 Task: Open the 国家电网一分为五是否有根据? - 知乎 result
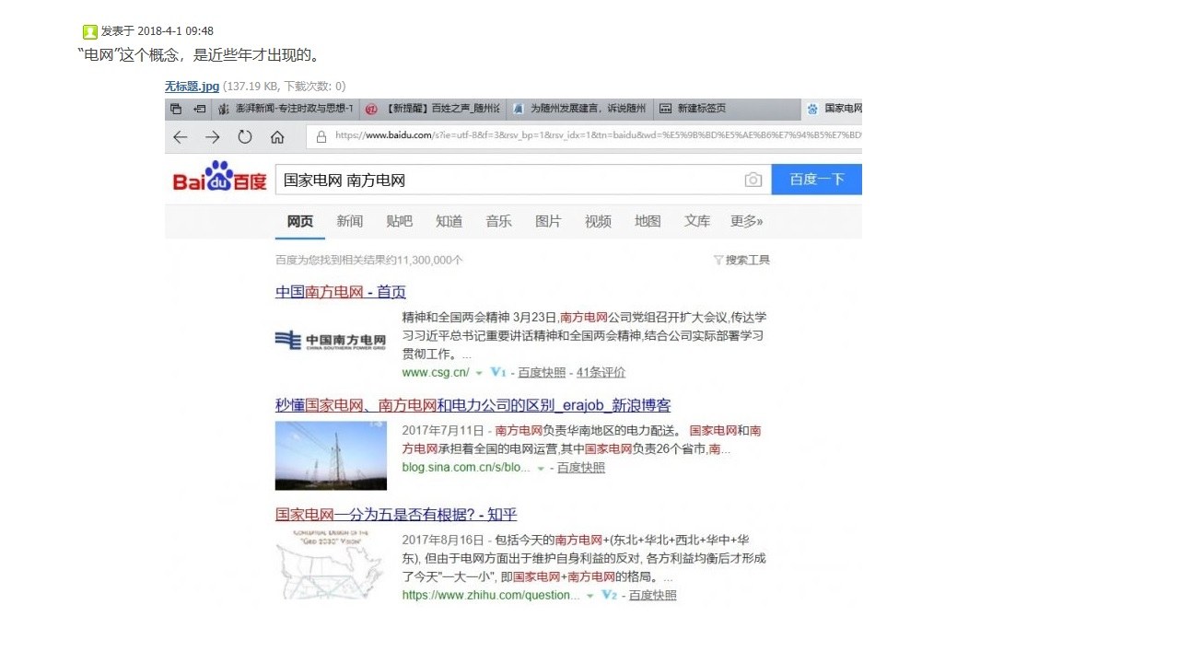[x=396, y=514]
